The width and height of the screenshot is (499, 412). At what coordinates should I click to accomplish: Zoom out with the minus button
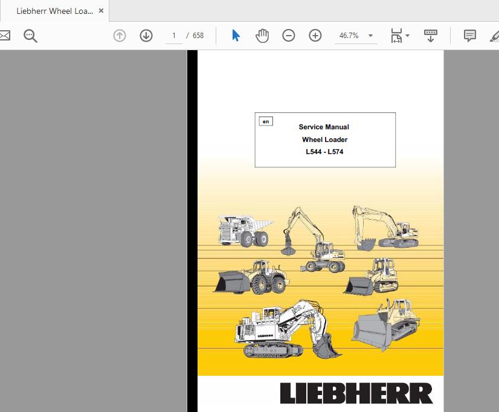point(289,35)
